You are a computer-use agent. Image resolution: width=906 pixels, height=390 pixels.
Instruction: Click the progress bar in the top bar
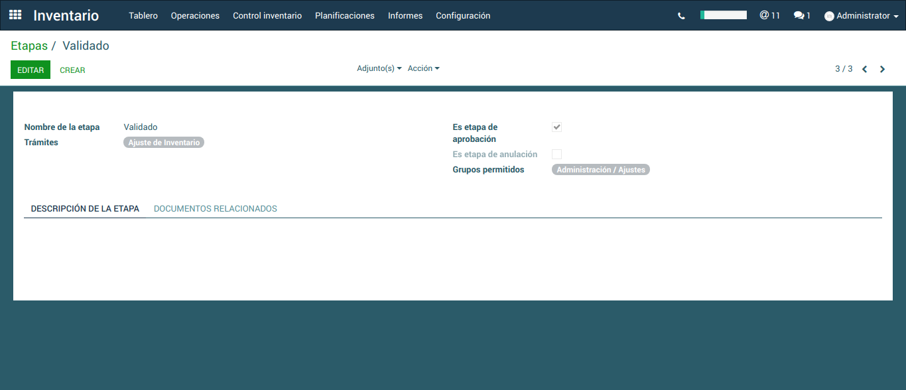(724, 15)
